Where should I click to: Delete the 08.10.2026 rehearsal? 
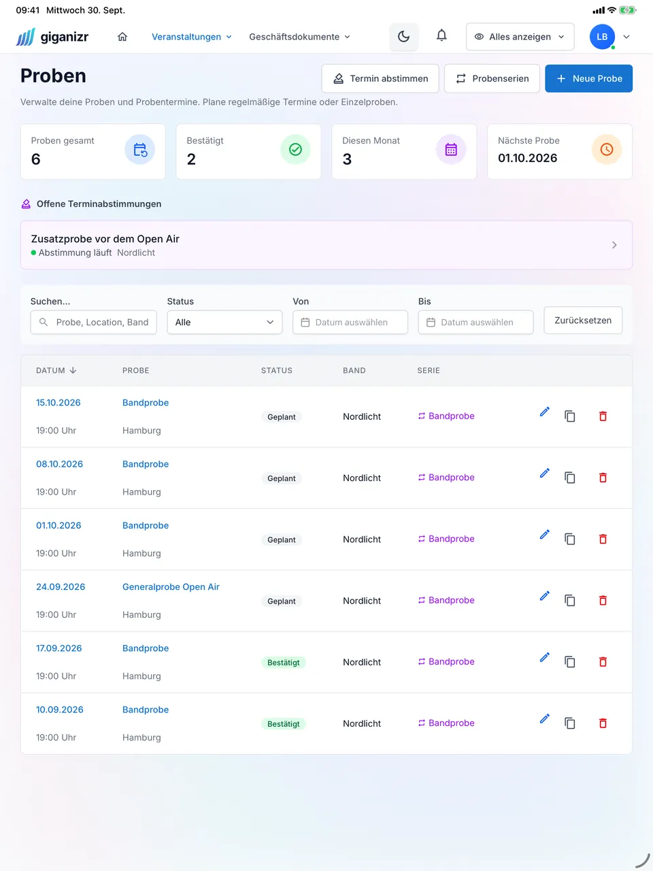[603, 478]
